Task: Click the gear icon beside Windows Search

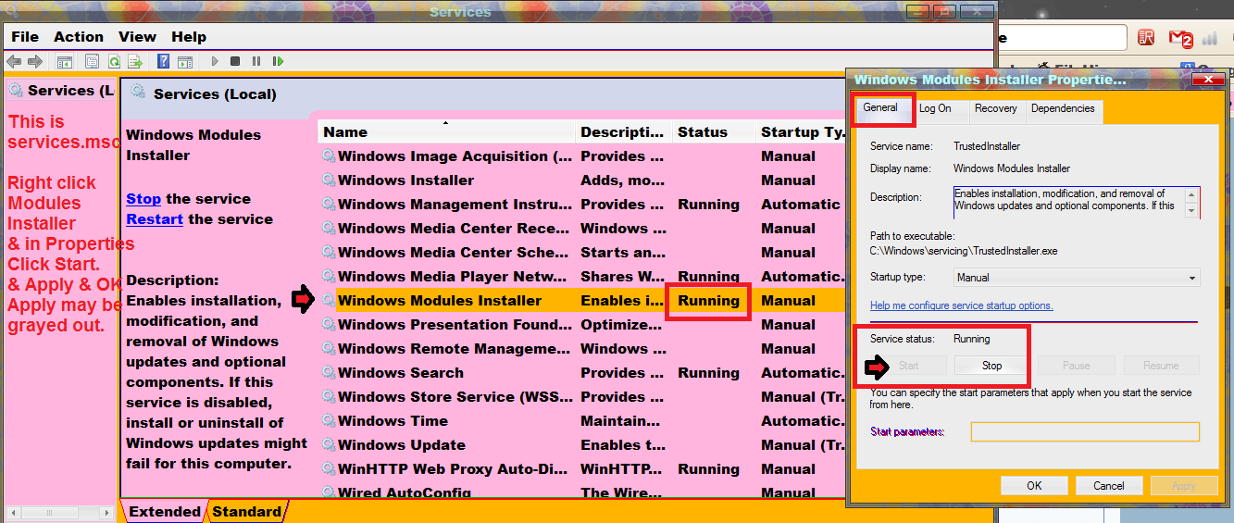Action: [329, 373]
